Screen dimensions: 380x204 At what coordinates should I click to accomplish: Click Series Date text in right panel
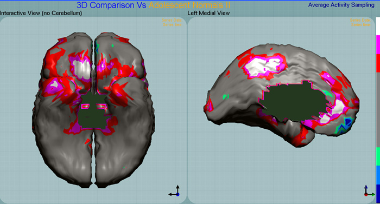pos(360,21)
